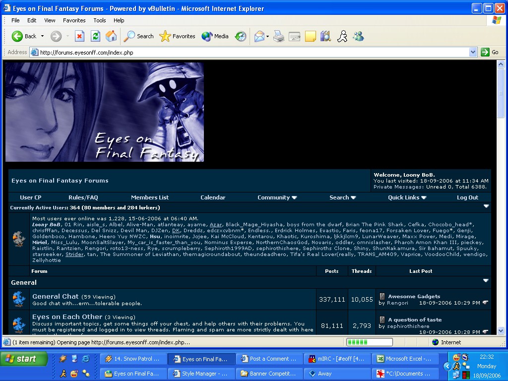Viewport: 508px width, 381px height.
Task: View the profile of user Strider
Action: [x=74, y=254]
